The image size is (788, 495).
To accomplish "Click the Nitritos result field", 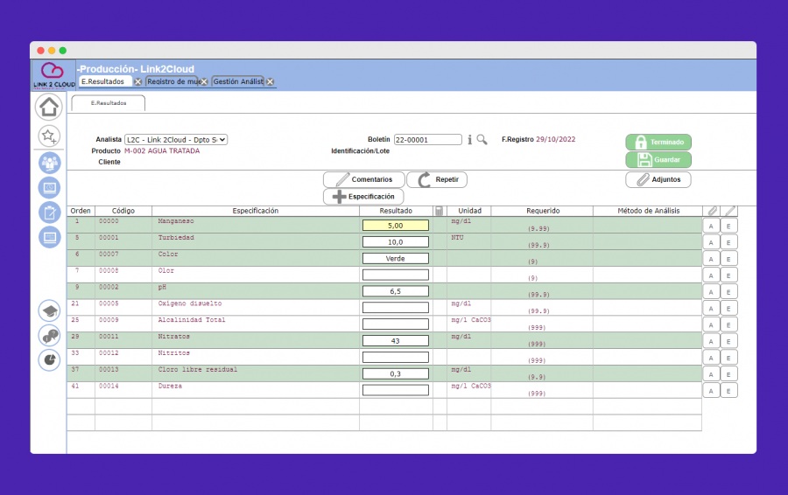I will [x=396, y=358].
